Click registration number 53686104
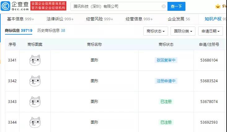The image size is (227, 132). tap(209, 60)
